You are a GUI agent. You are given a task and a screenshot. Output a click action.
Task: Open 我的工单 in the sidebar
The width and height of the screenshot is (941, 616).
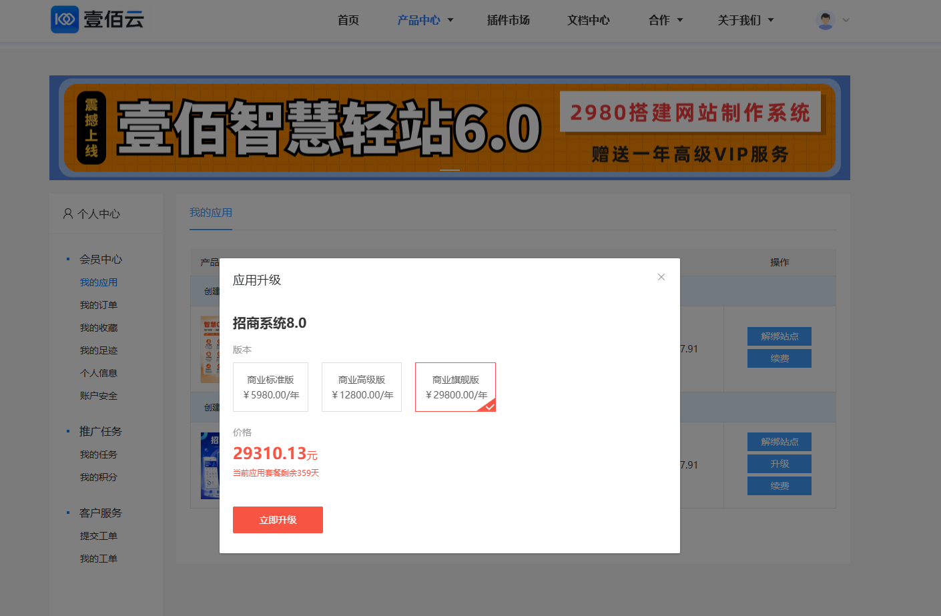[99, 559]
